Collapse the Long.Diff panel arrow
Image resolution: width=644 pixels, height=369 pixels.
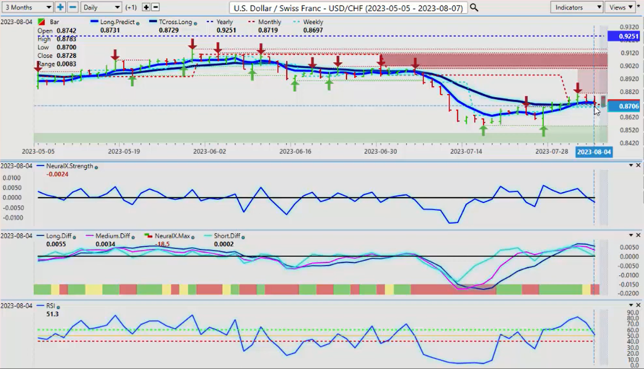(631, 235)
